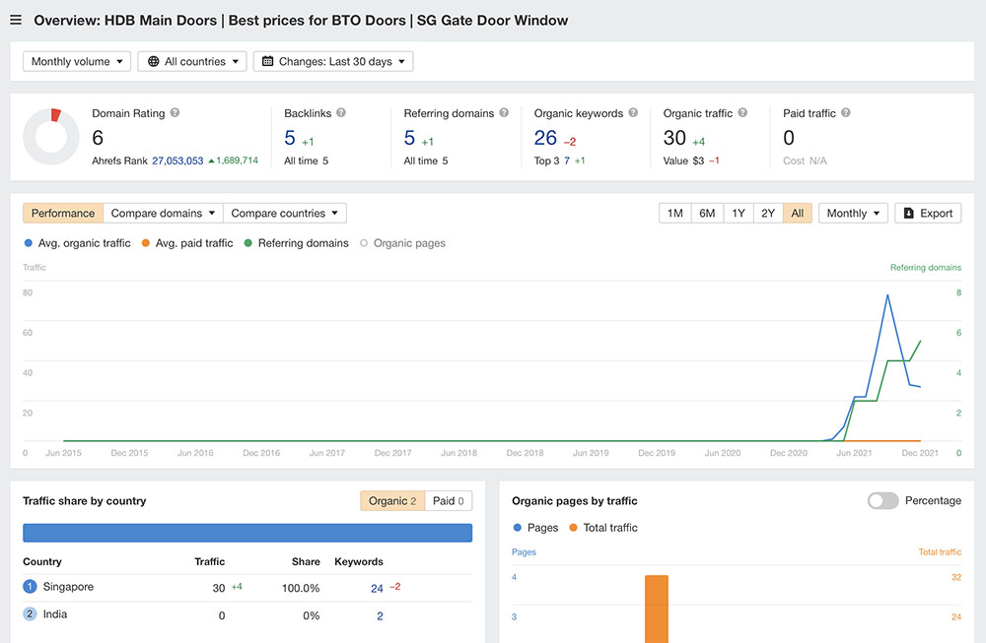Open the hamburger menu
Viewport: 986px width, 643px height.
coord(16,20)
